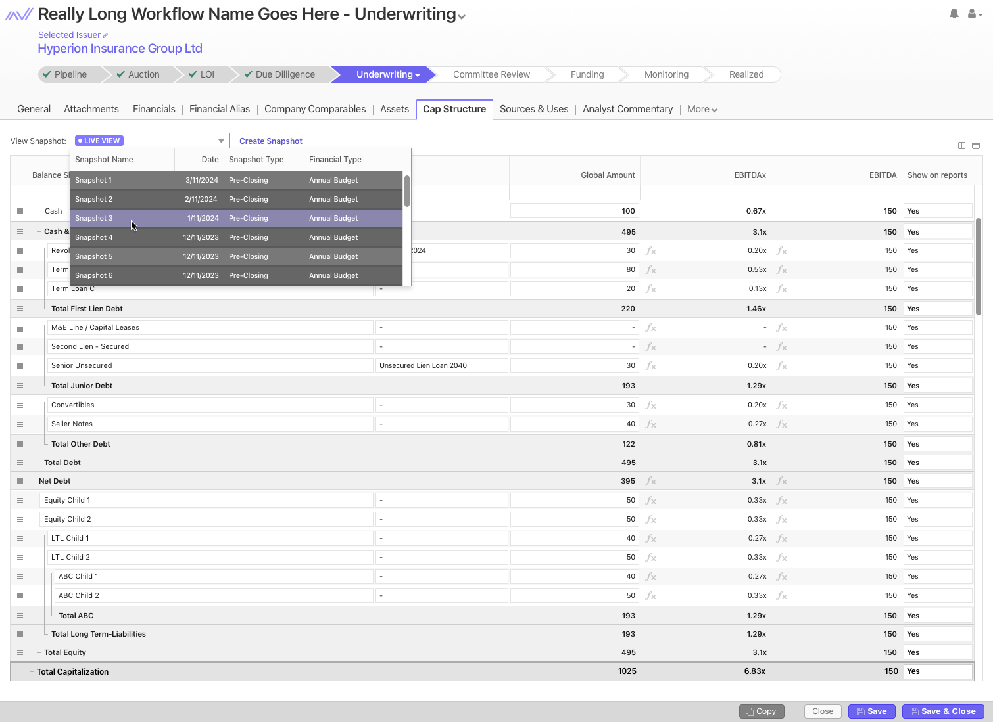
Task: Open the View Snapshot dropdown arrow
Action: coord(221,141)
